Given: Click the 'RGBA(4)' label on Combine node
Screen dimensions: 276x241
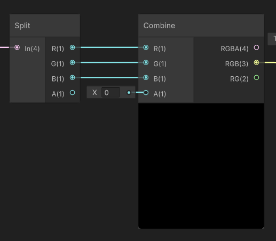Looking at the screenshot, I should click(234, 49).
